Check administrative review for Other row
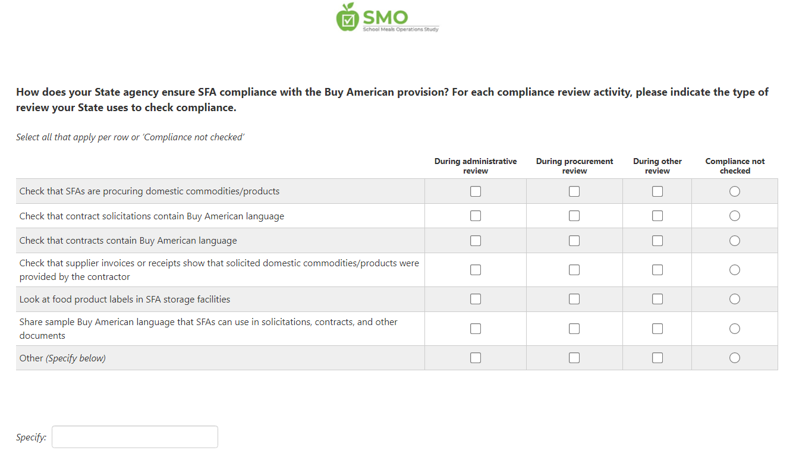This screenshot has width=796, height=460. coord(476,358)
